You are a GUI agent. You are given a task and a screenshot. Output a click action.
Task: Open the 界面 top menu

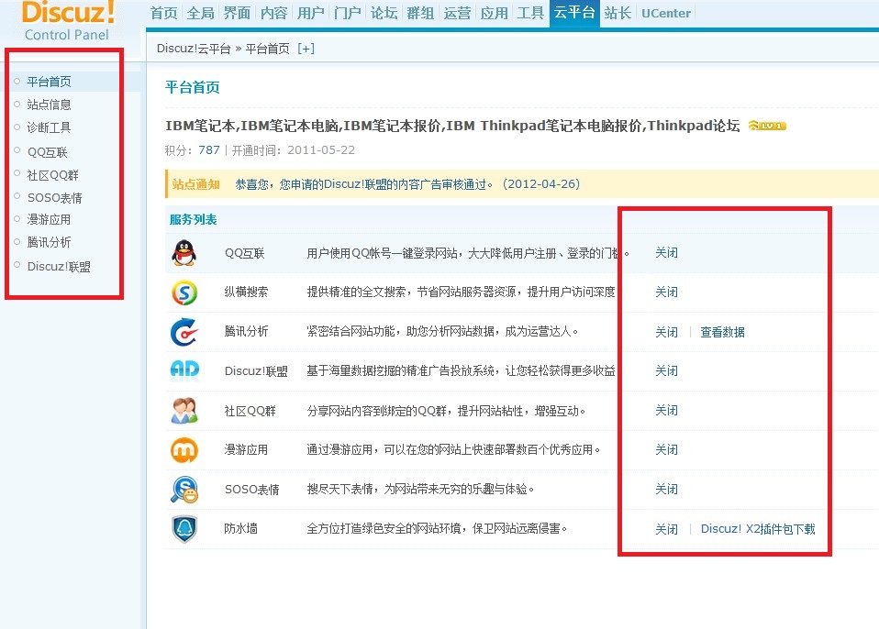click(x=237, y=13)
